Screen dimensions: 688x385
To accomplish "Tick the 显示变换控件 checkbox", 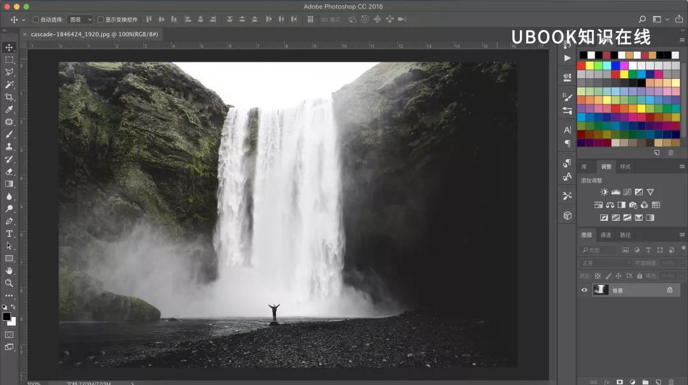I will pyautogui.click(x=101, y=19).
